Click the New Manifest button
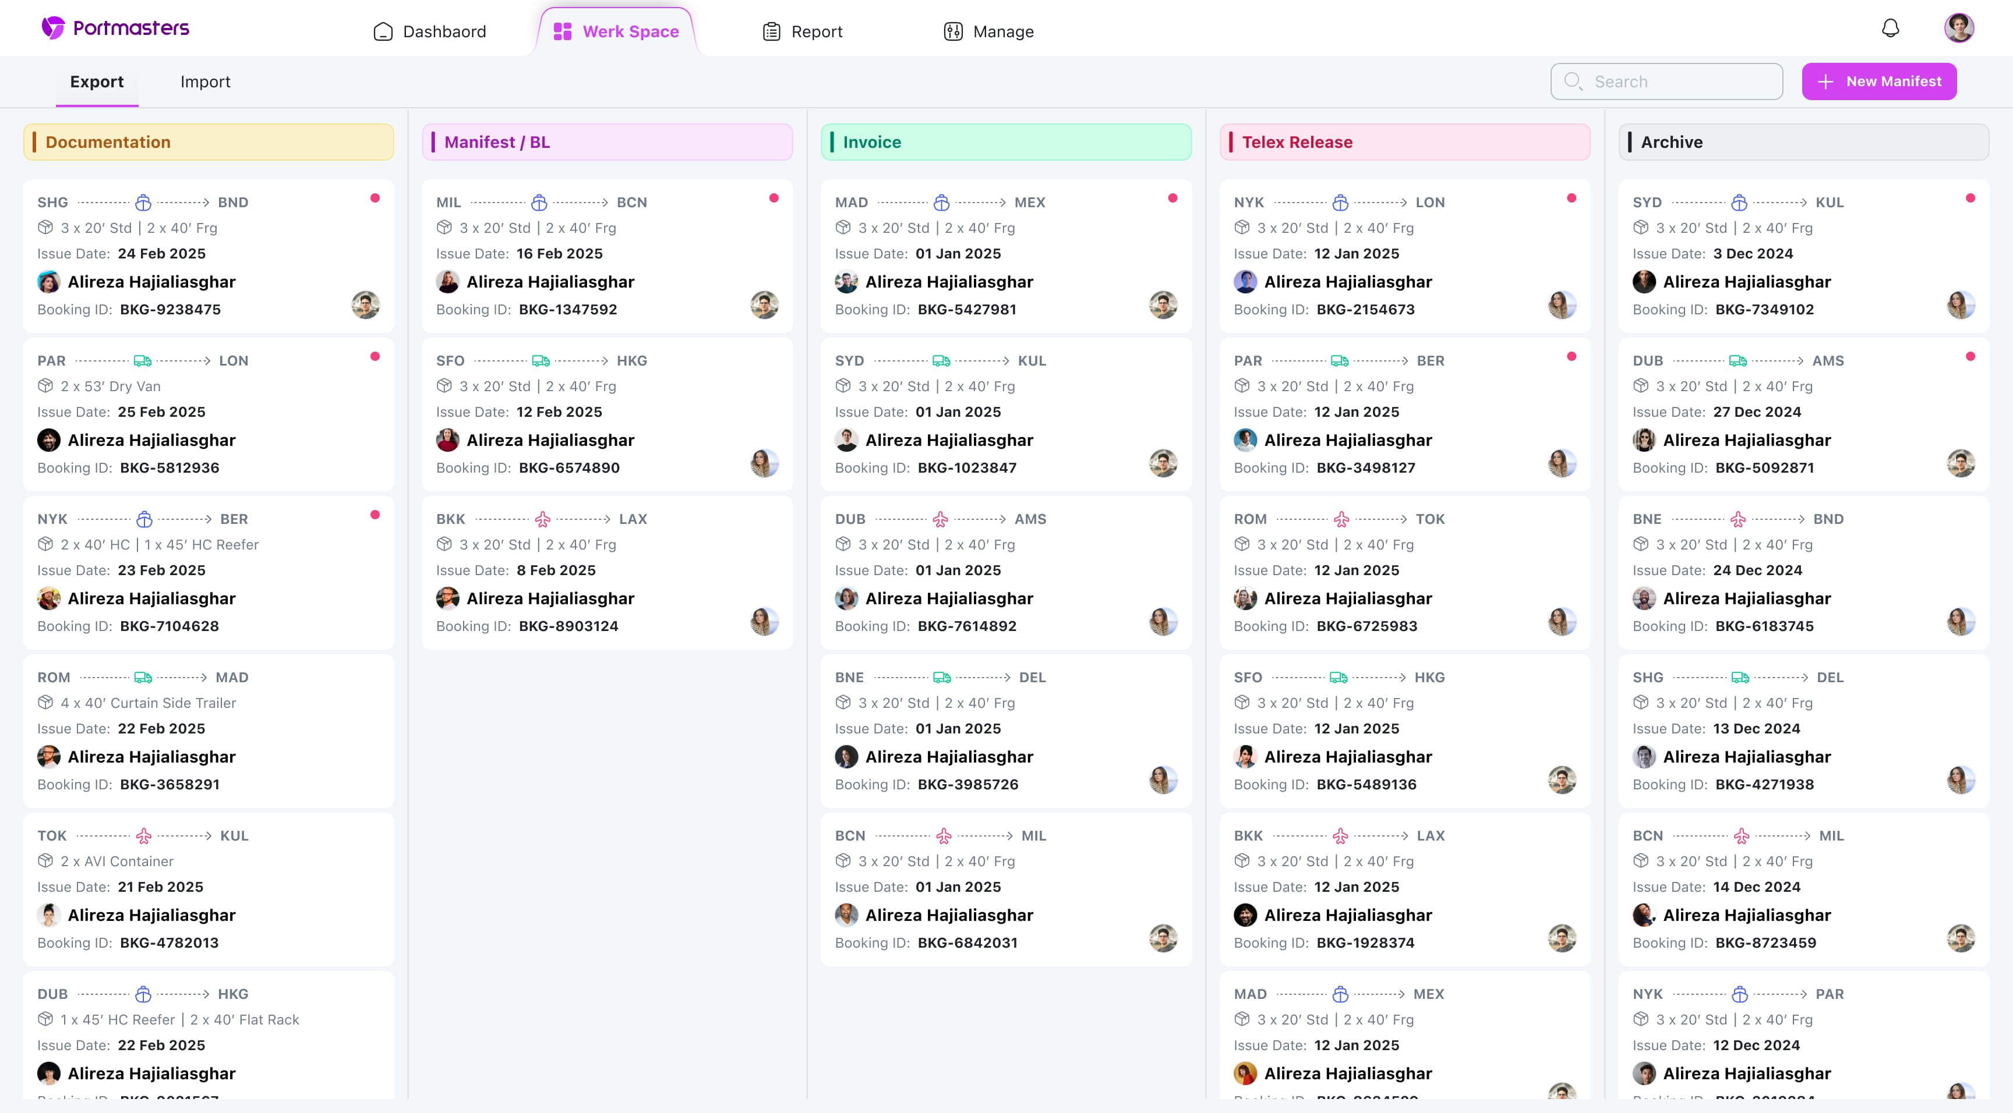Image resolution: width=2013 pixels, height=1113 pixels. (1878, 81)
